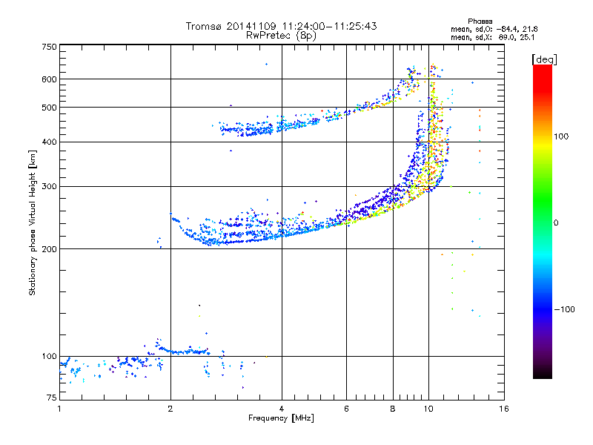Click the y-axis tick label '100'

coord(49,357)
